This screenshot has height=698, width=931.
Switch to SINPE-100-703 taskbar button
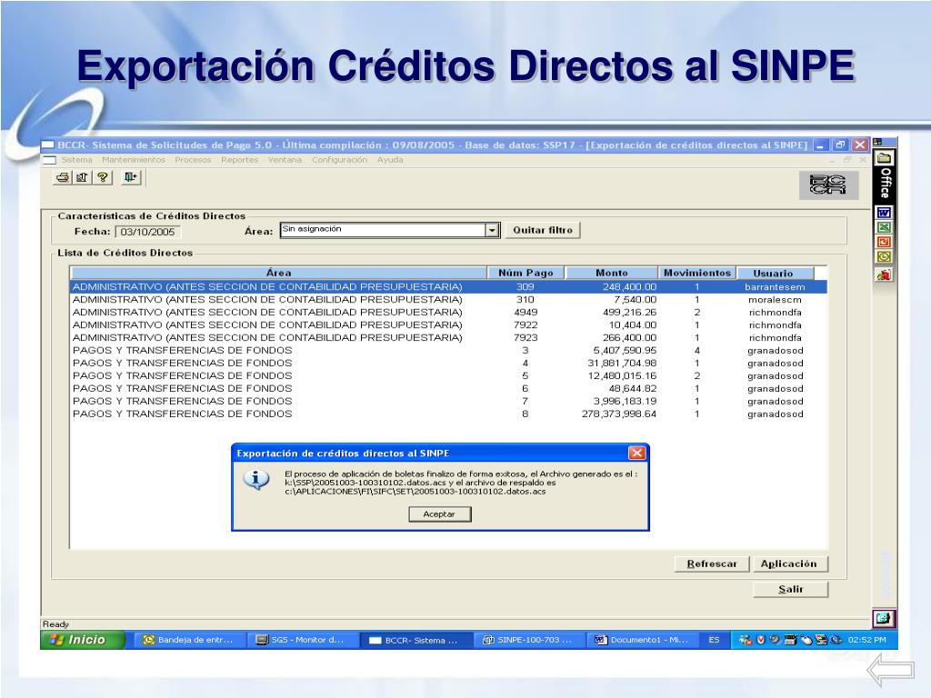[528, 640]
